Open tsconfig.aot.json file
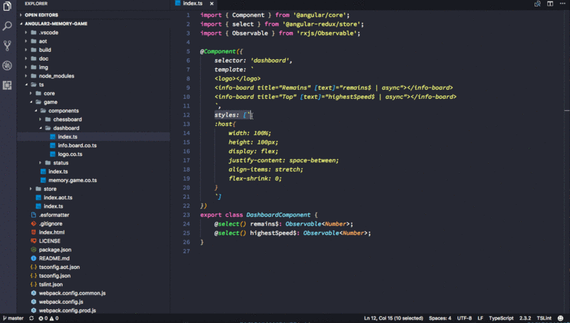This screenshot has height=323, width=570. point(59,267)
